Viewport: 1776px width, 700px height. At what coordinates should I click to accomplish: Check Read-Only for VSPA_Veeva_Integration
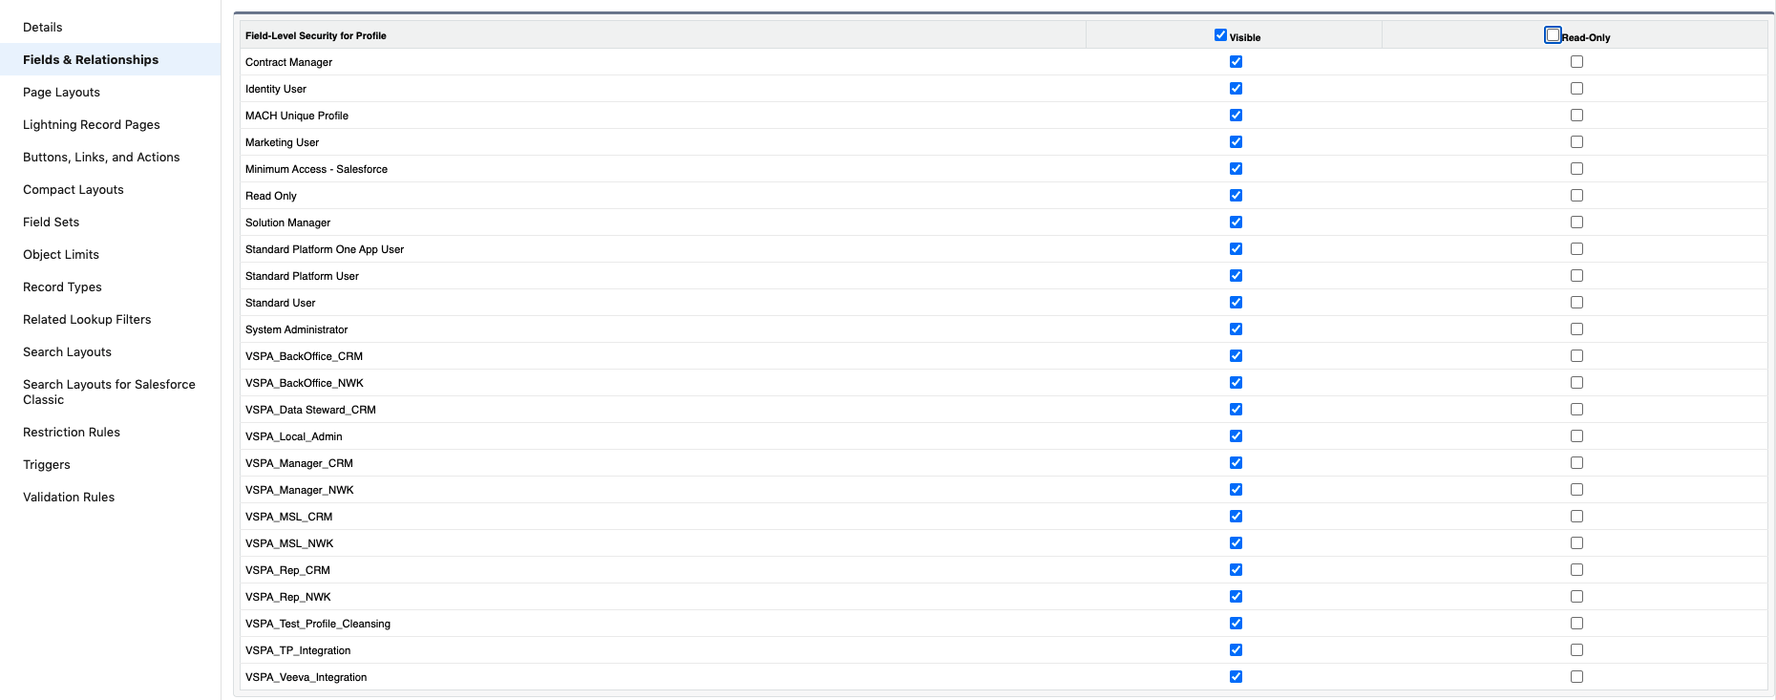tap(1576, 676)
